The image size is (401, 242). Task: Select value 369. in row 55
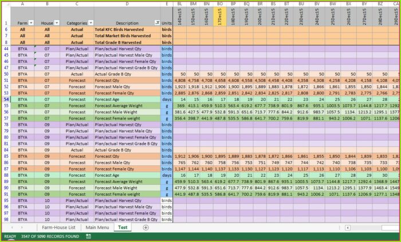pos(180,106)
